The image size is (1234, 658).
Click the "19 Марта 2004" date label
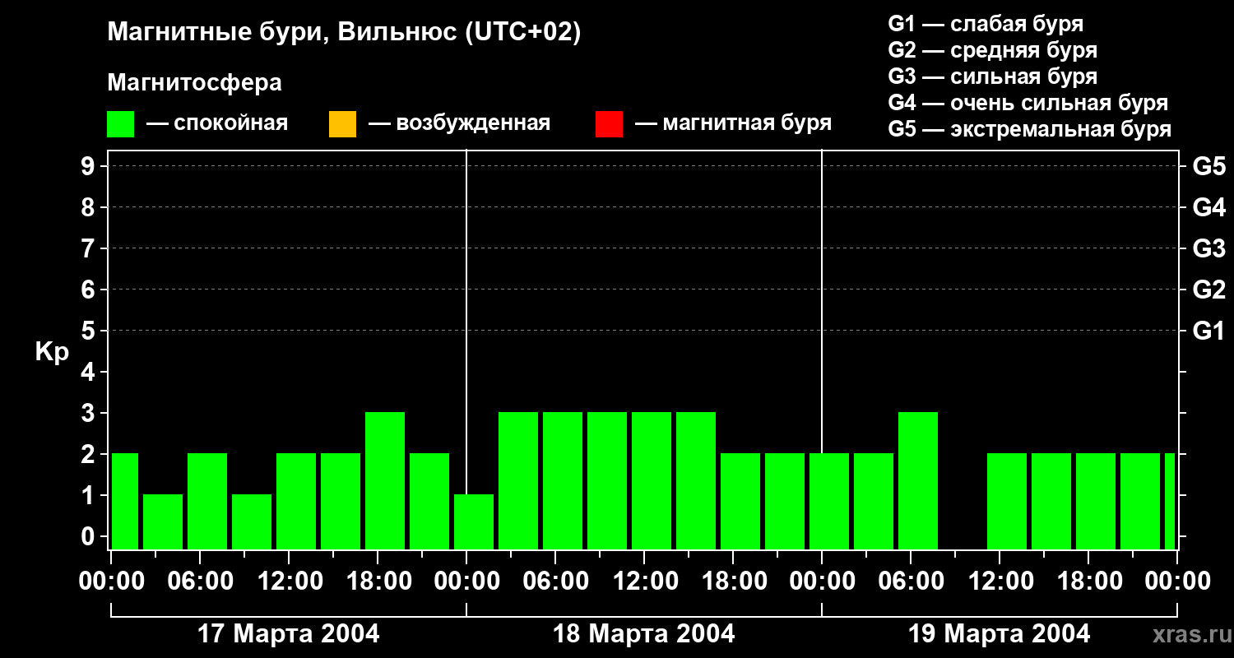coord(1000,634)
